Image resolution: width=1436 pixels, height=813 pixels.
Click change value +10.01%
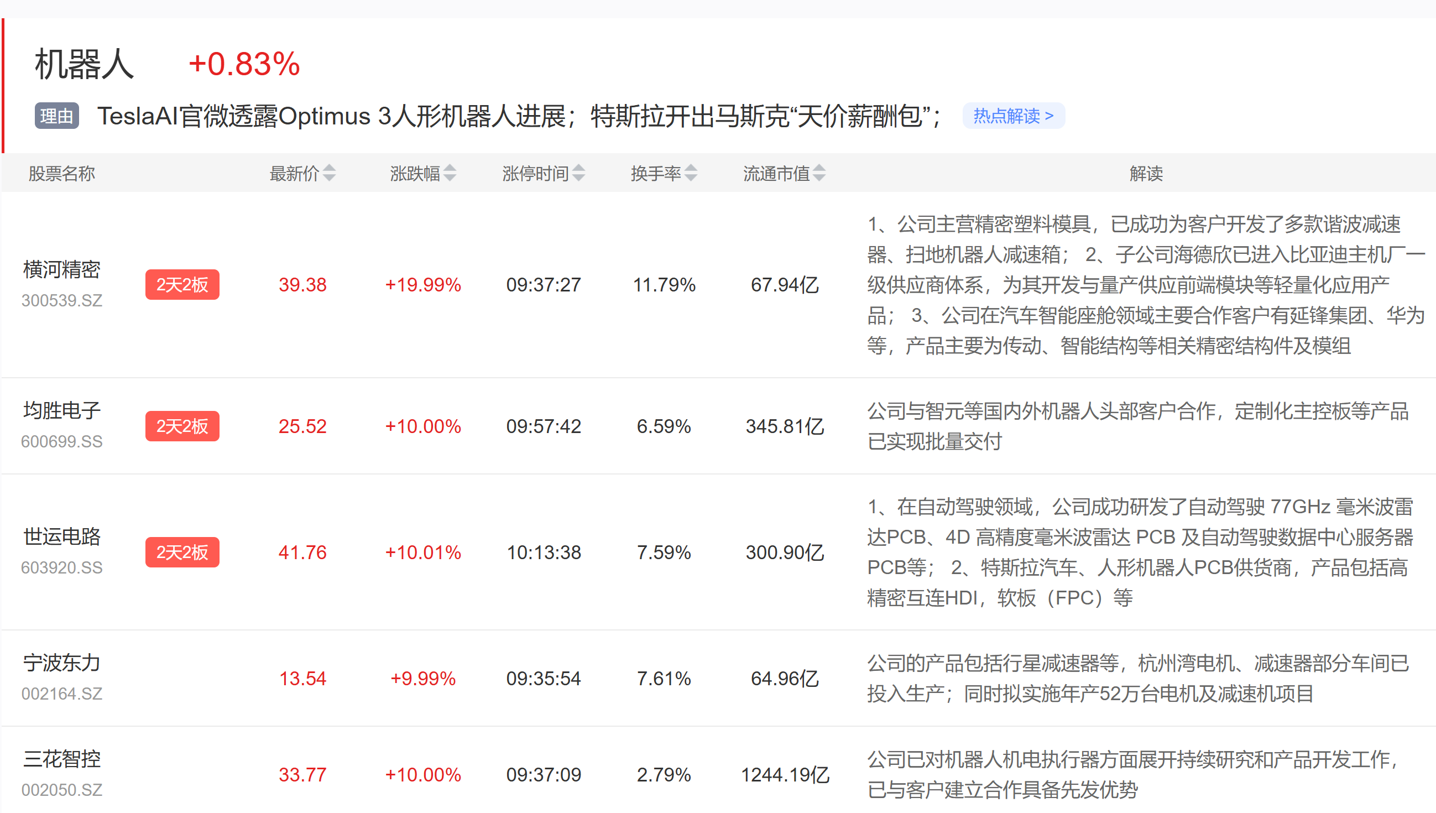pyautogui.click(x=423, y=553)
